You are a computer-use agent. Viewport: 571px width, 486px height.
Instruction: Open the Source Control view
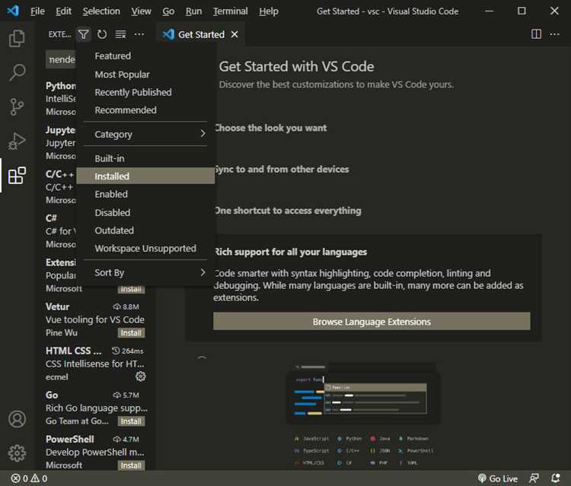17,107
